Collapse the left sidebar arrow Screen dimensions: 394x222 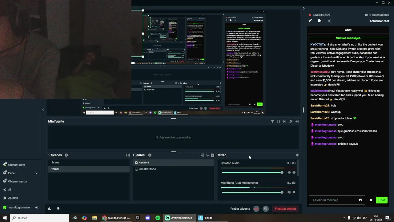click(43, 110)
